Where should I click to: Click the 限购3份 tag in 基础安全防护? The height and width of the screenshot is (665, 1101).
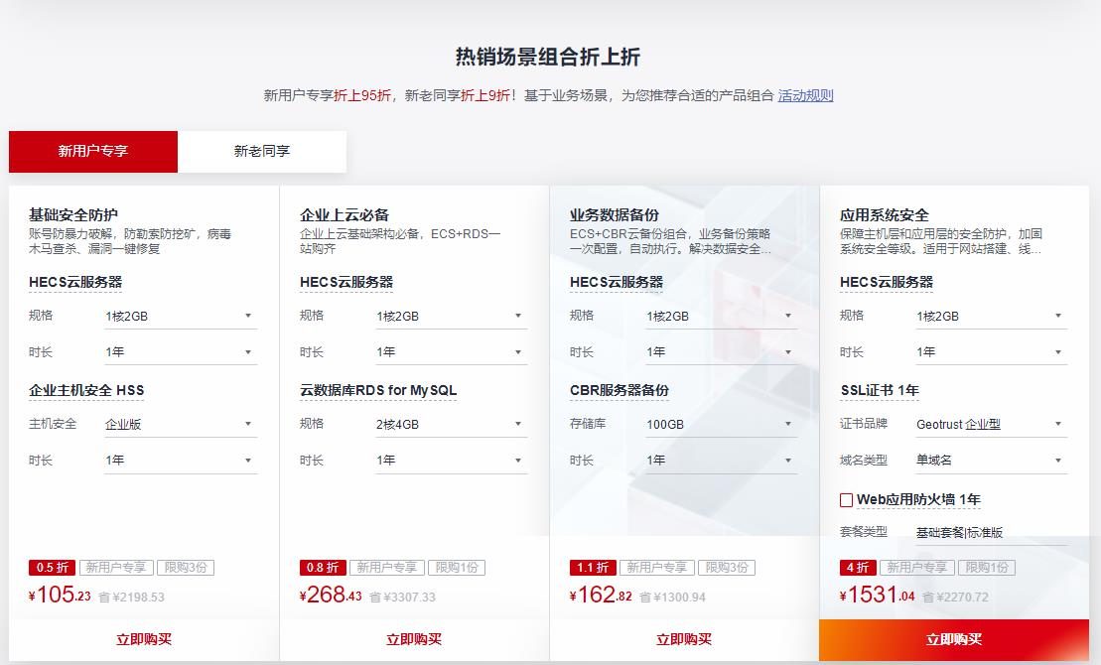pyautogui.click(x=186, y=568)
